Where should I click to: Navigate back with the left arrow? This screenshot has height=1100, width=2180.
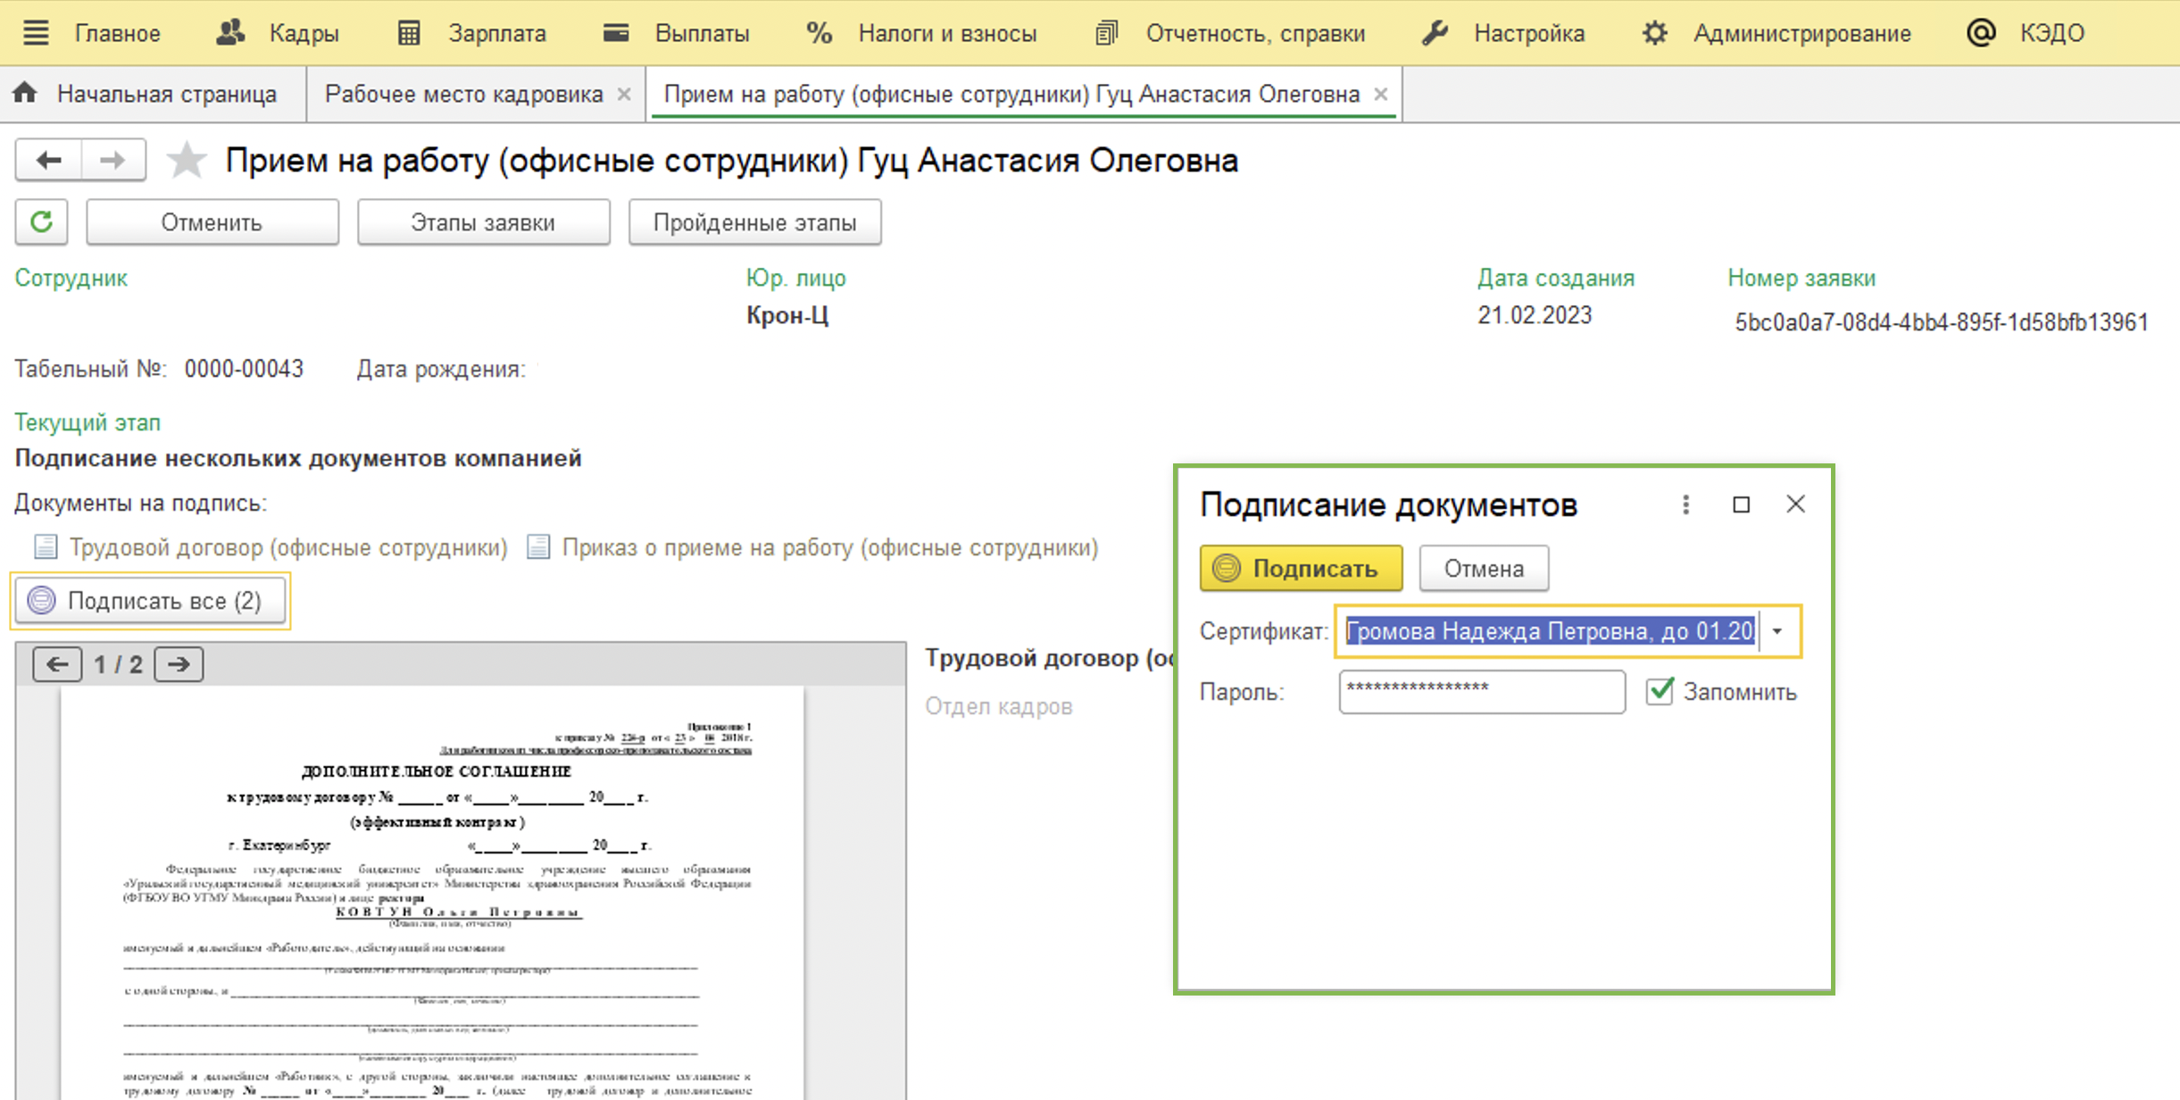click(x=48, y=161)
